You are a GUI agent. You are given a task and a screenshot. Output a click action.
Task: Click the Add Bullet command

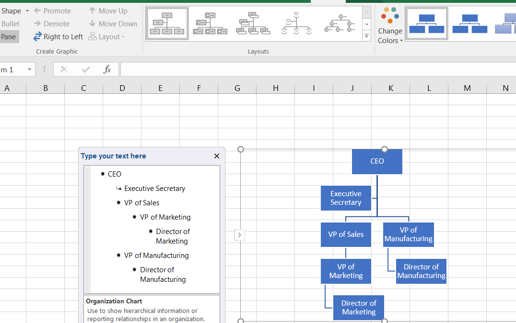[10, 23]
